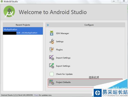Click the Configure panel title

coord(89,25)
